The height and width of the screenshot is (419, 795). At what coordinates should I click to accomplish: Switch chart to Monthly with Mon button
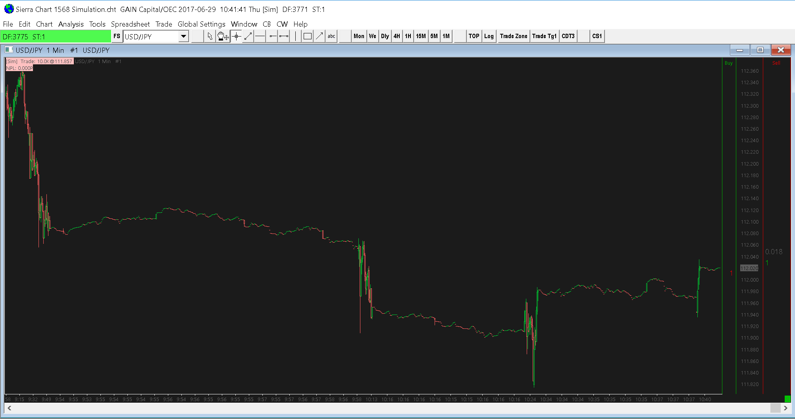(359, 37)
